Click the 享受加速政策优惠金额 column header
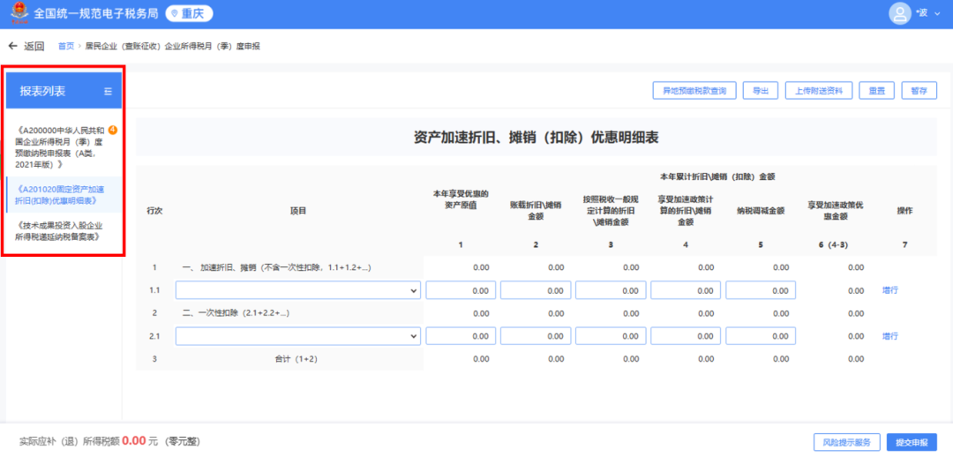 coord(835,211)
